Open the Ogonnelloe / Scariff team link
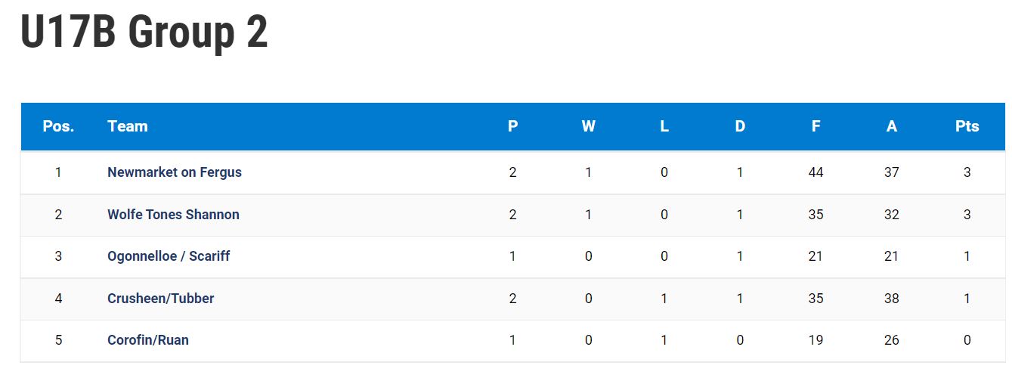 [169, 256]
